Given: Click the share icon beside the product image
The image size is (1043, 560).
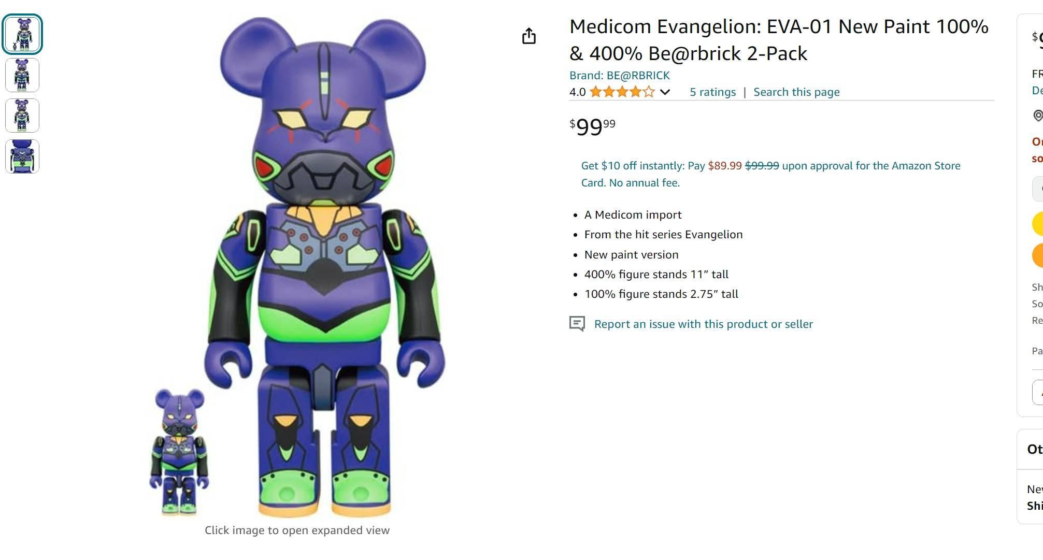Looking at the screenshot, I should coord(528,36).
